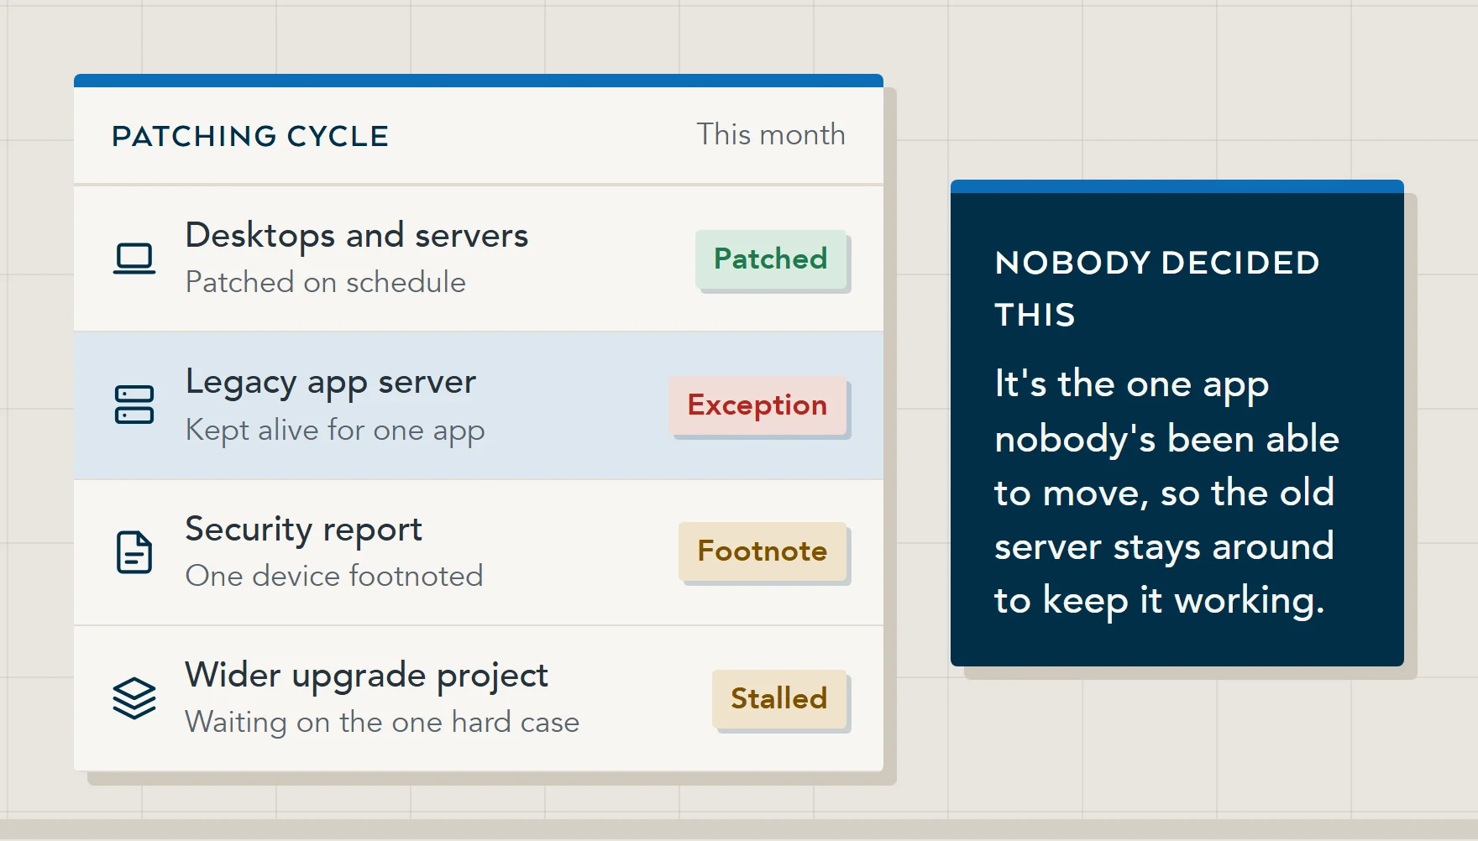This screenshot has height=841, width=1478.
Task: Click the 'Kept alive for one app' subtitle
Action: pyautogui.click(x=335, y=430)
